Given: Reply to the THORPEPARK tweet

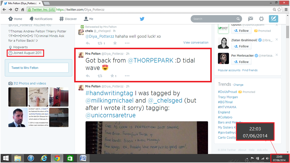Looking at the screenshot, I should pyautogui.click(x=88, y=76).
